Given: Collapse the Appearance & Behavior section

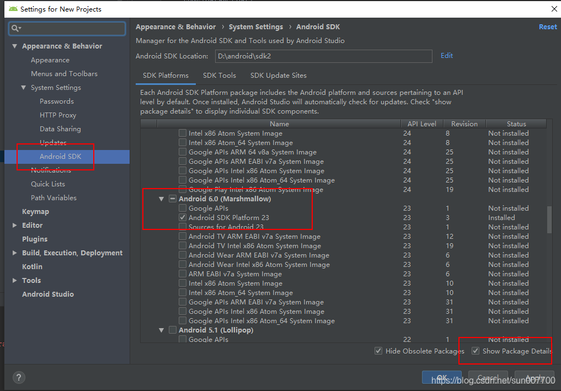Looking at the screenshot, I should pos(14,46).
